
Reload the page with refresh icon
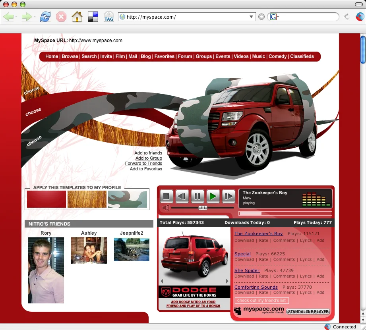click(45, 17)
